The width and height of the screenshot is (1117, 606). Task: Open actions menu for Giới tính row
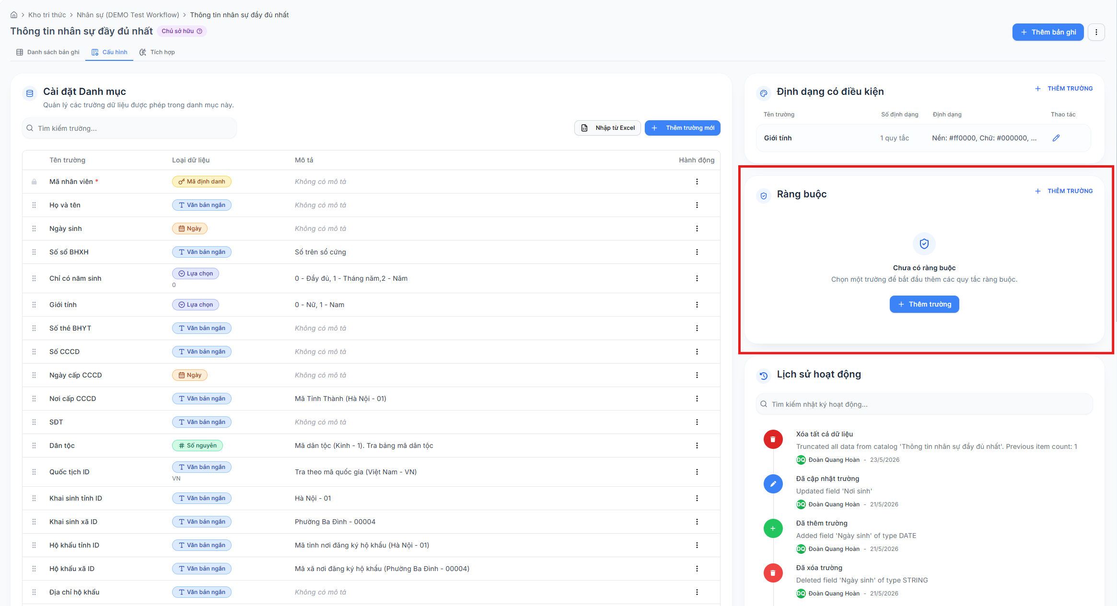tap(697, 305)
